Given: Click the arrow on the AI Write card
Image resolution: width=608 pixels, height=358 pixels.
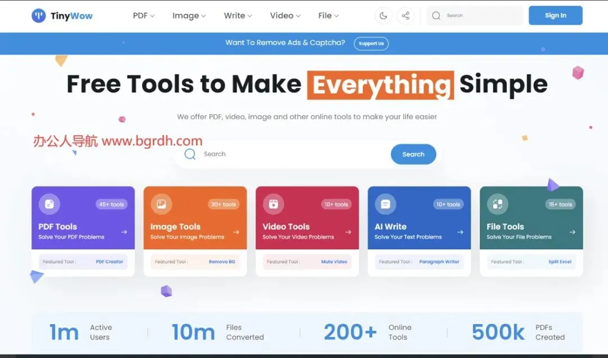Looking at the screenshot, I should tap(461, 232).
